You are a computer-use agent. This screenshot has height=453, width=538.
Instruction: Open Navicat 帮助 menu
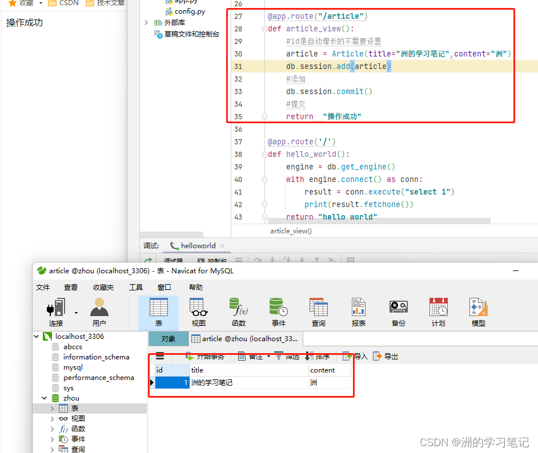[196, 287]
